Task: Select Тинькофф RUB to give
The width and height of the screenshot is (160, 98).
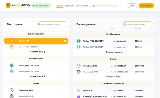Action: [x=36, y=96]
